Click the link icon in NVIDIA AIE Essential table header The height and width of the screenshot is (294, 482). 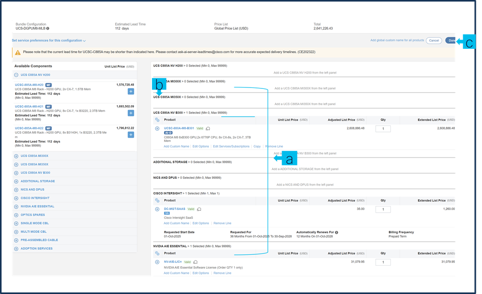coord(157,253)
